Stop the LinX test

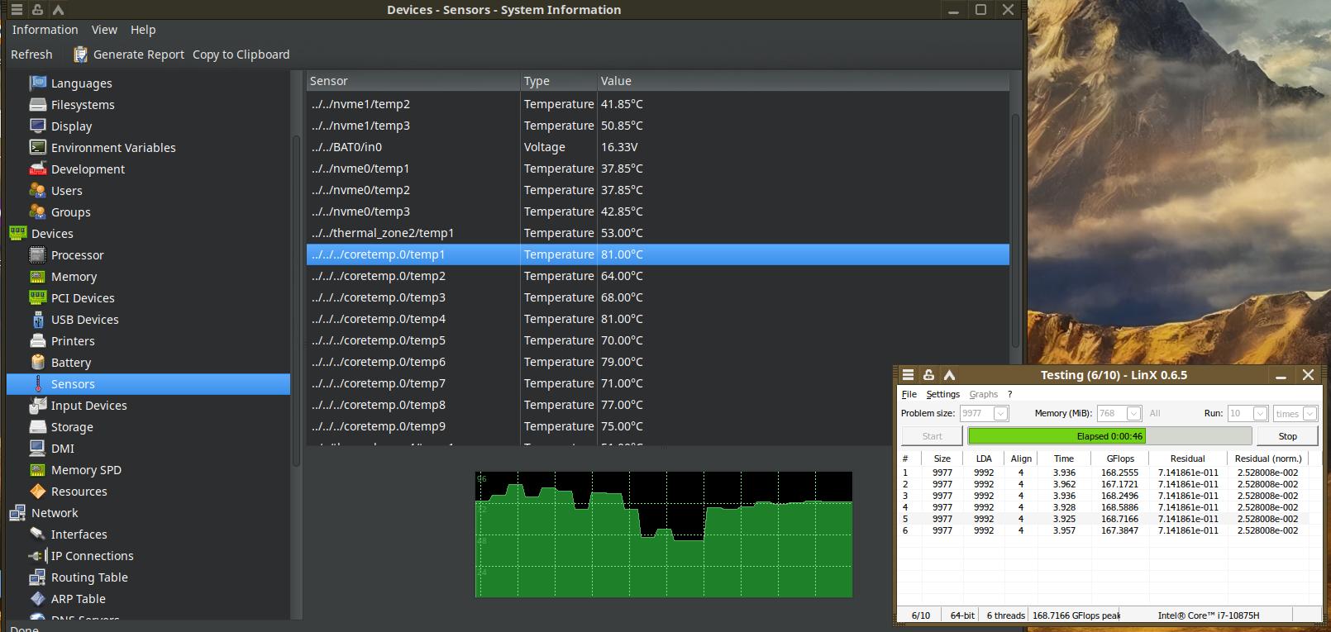coord(1287,436)
